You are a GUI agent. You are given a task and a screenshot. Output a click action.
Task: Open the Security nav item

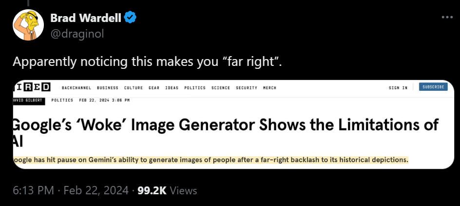click(247, 88)
